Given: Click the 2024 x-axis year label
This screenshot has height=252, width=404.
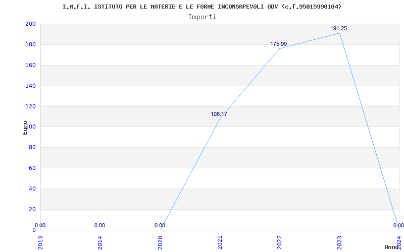Looking at the screenshot, I should point(399,243).
